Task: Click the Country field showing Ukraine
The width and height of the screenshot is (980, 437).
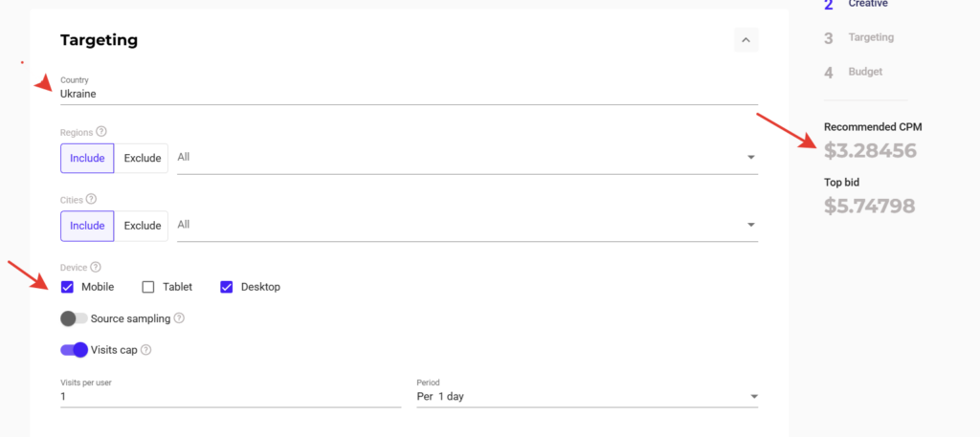Action: click(x=409, y=94)
